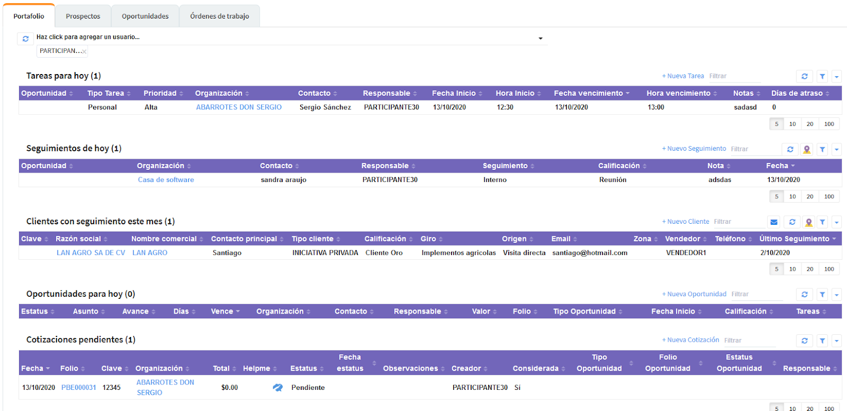Image resolution: width=847 pixels, height=411 pixels.
Task: Click the refresh icon beside the user selector
Action: coord(25,39)
